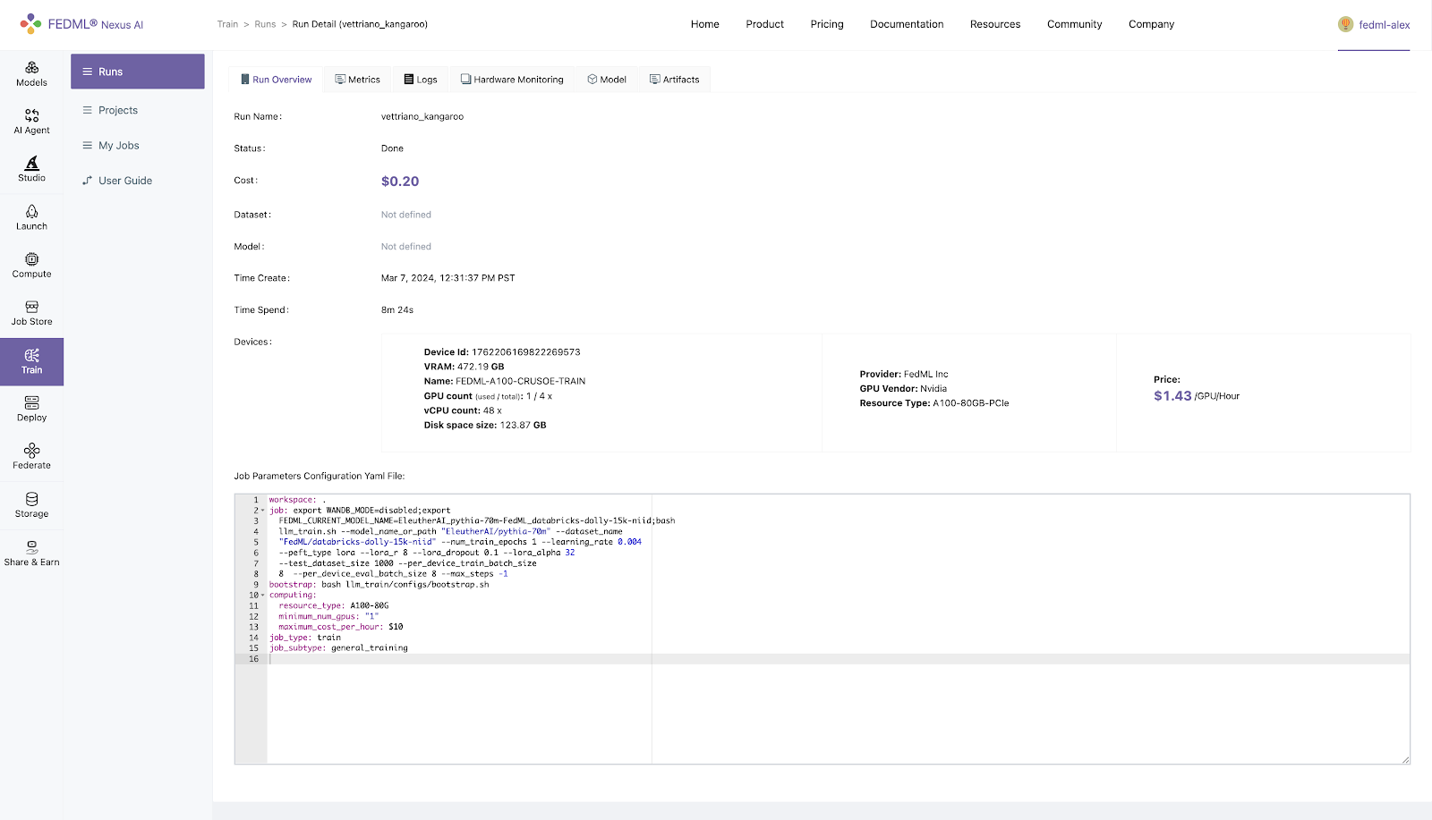Viewport: 1432px width, 820px height.
Task: Open the Hardware Monitoring tab
Action: [512, 80]
